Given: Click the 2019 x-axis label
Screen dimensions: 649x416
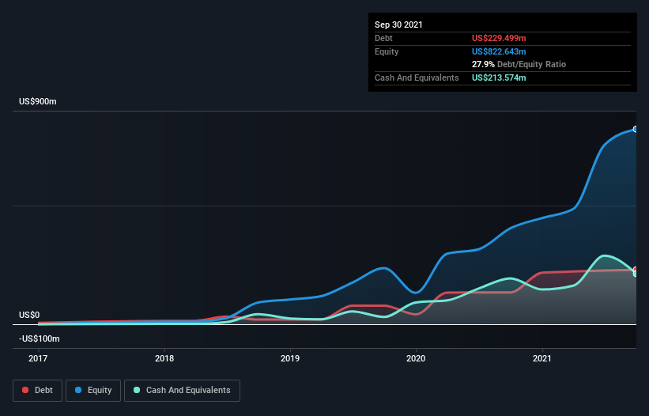Looking at the screenshot, I should point(290,358).
